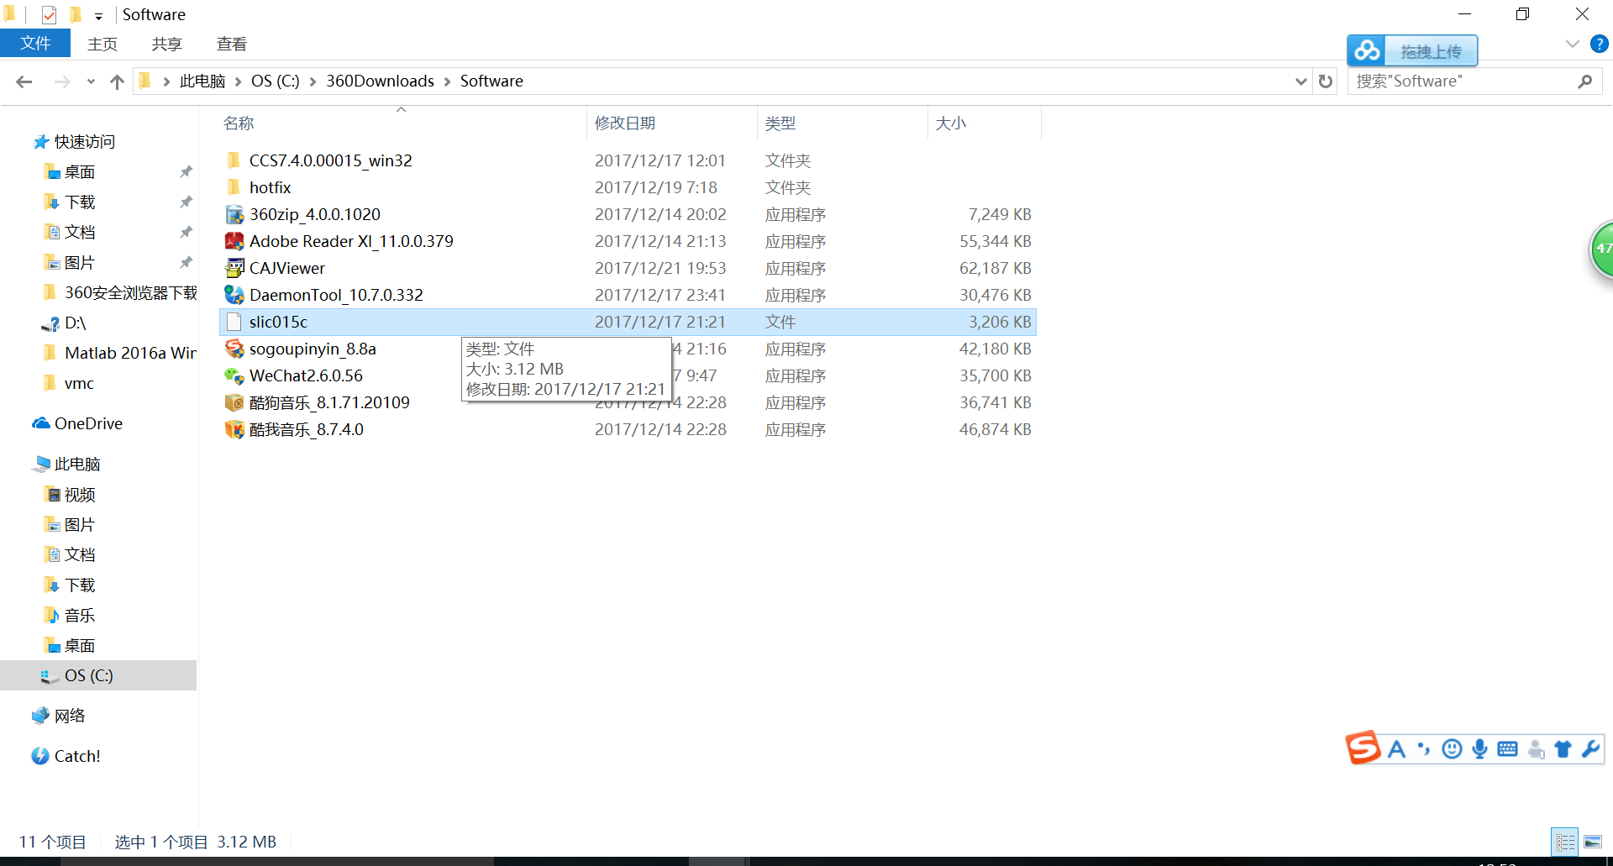Expand breadcrumb chevron after 此电脑

pyautogui.click(x=239, y=81)
